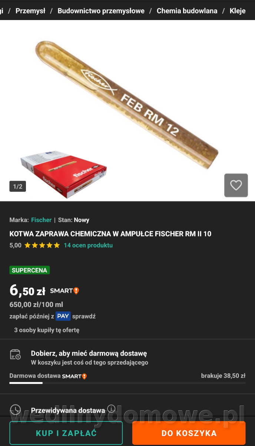This screenshot has height=446, width=255.
Task: Navigate to Kleje breadcrumb category
Action: coord(238,11)
